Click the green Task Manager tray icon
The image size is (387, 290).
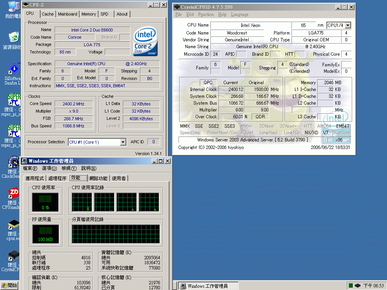coord(351,285)
